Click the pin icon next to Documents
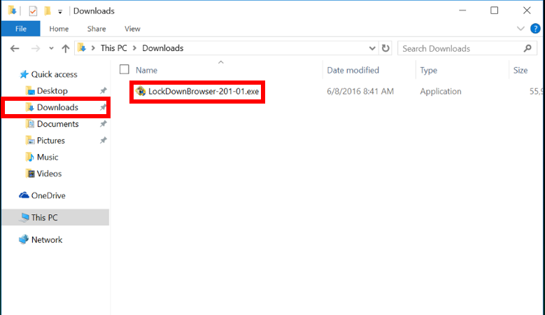Screen dimensions: 545x315 104,124
